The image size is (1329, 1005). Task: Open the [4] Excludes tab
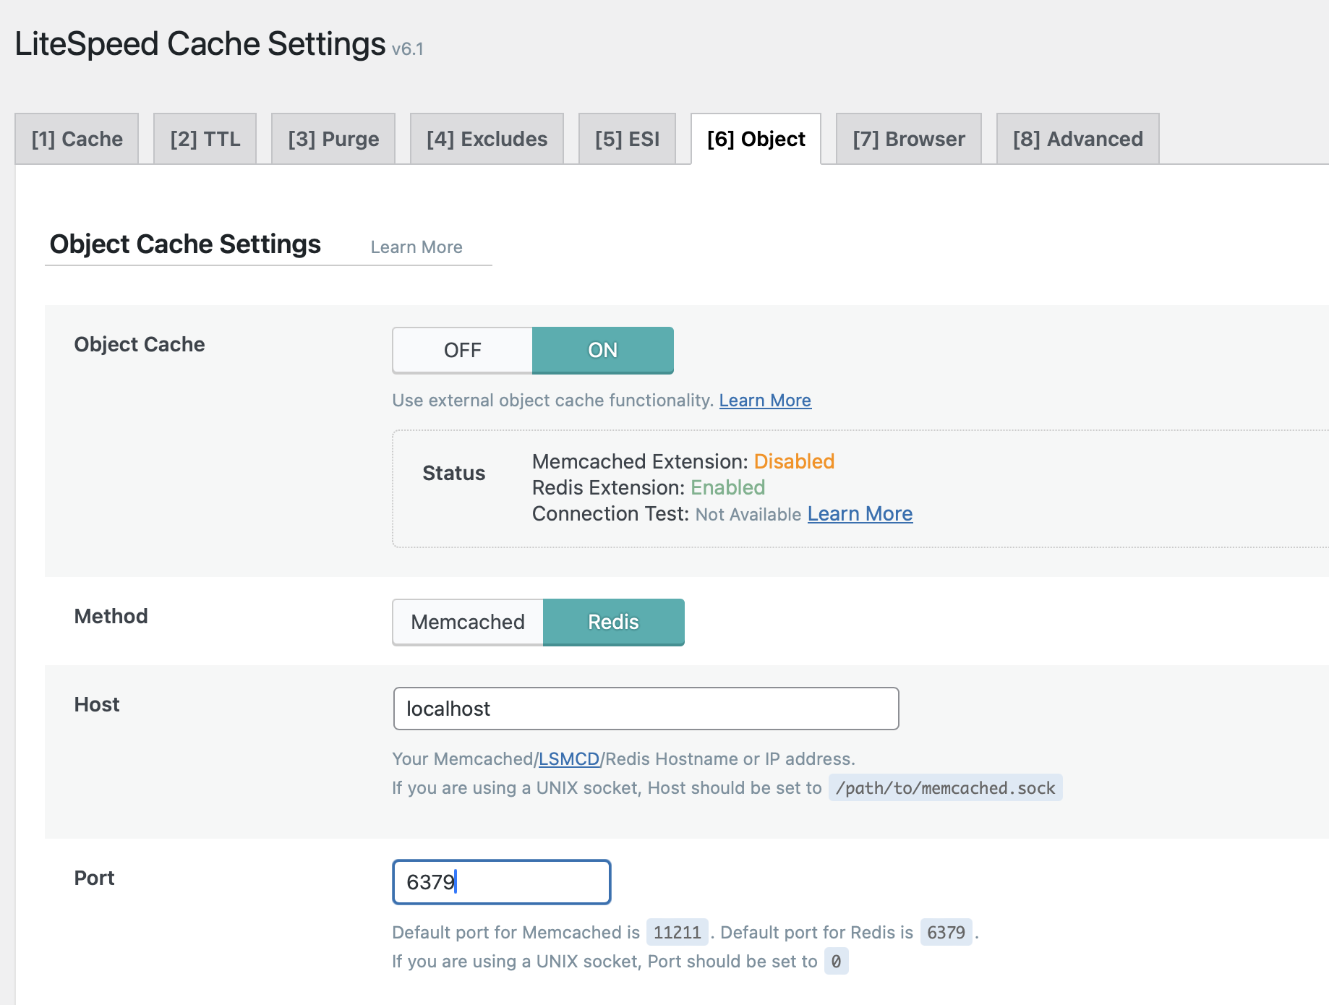(x=487, y=139)
